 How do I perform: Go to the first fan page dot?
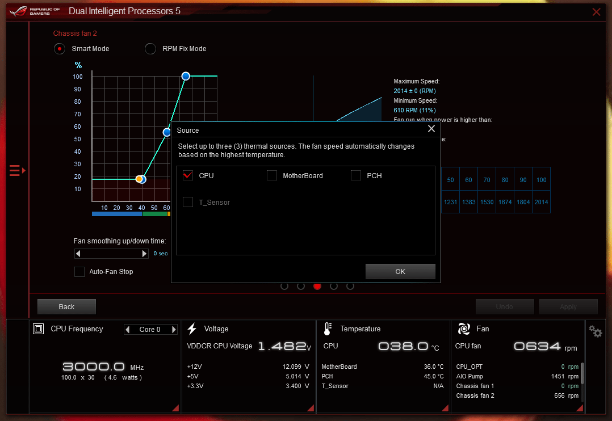click(284, 287)
